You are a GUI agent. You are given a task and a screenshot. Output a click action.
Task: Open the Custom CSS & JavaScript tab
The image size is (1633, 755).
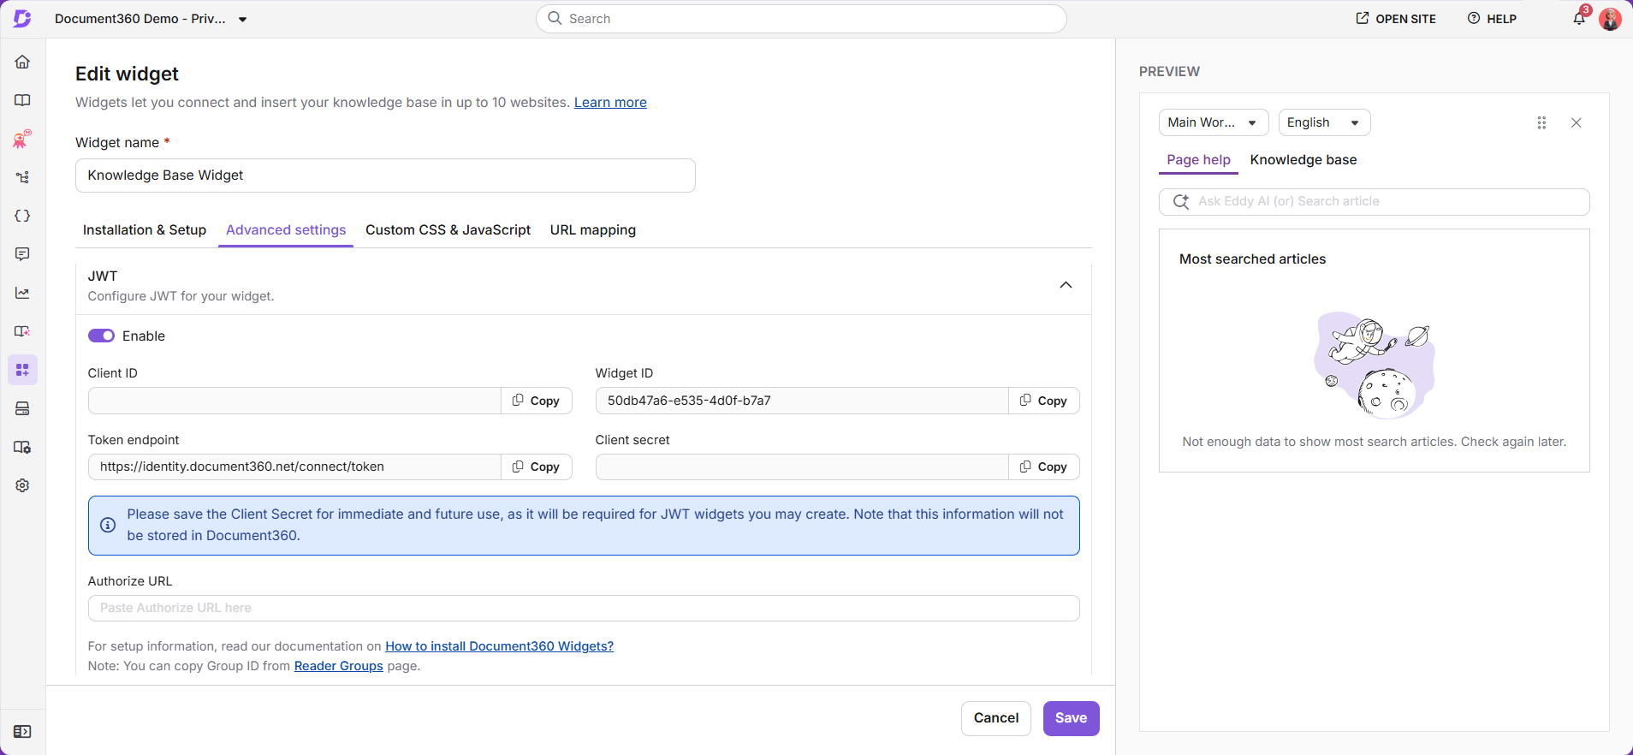pos(448,229)
